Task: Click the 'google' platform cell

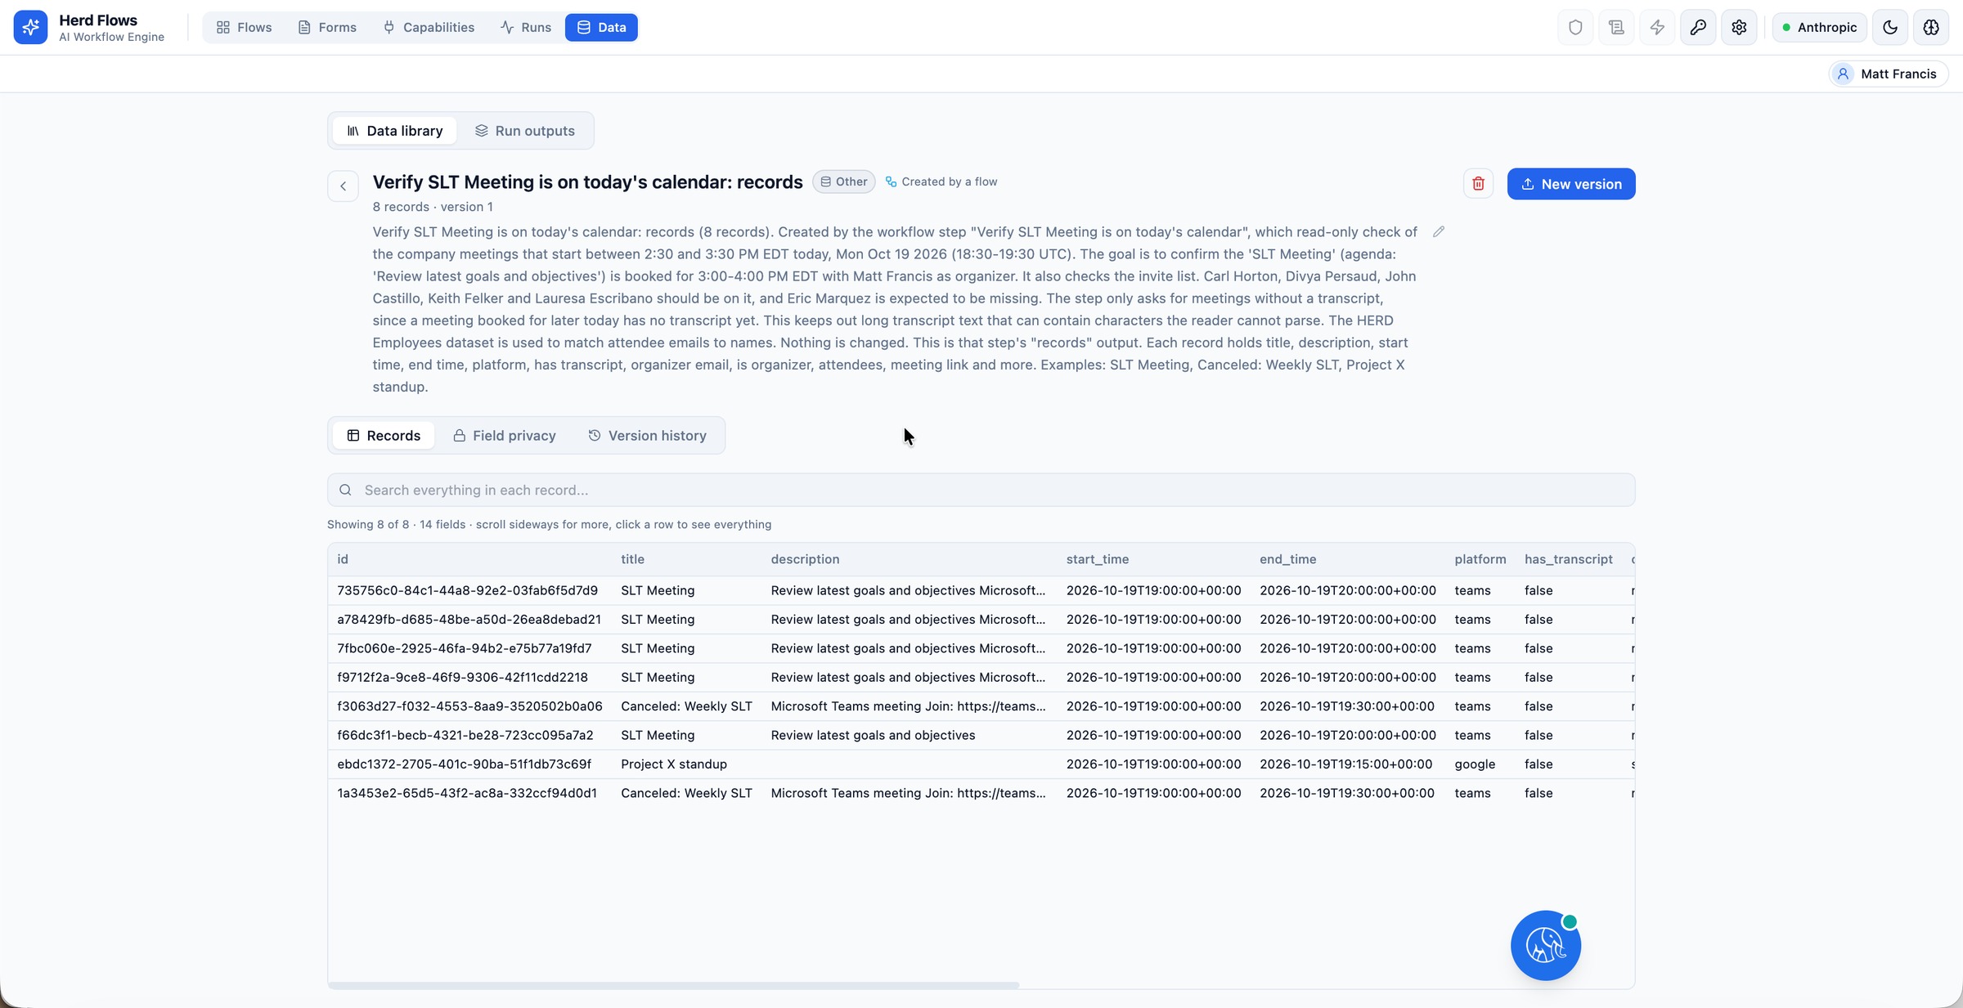Action: (x=1475, y=764)
